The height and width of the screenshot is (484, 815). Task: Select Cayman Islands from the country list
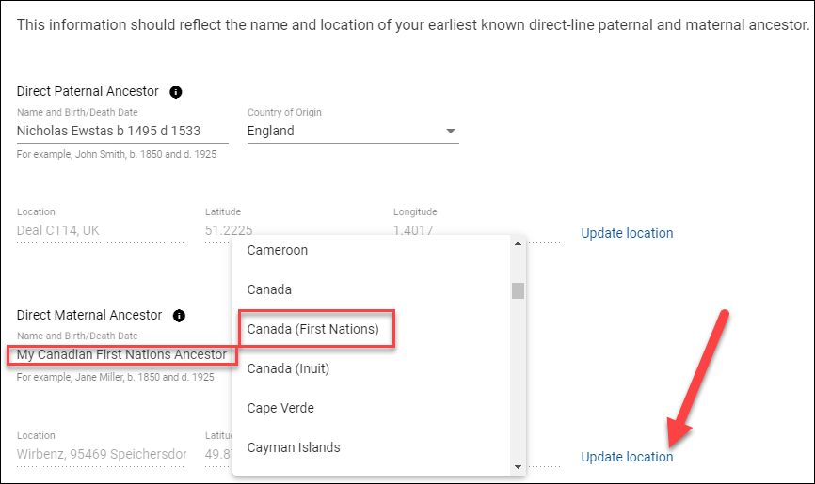tap(372, 447)
